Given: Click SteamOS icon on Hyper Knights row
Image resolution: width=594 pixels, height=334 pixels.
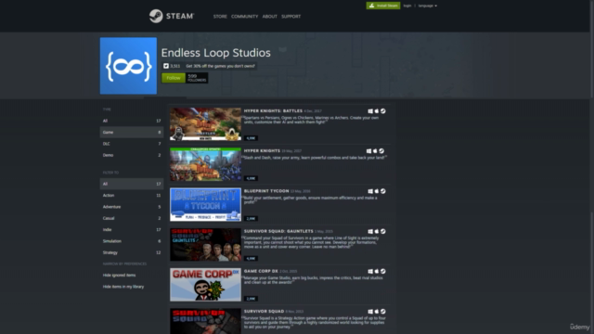Looking at the screenshot, I should point(381,151).
